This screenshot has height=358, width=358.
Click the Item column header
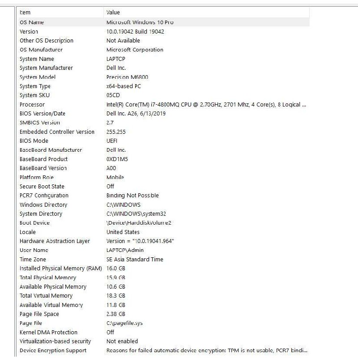point(61,13)
